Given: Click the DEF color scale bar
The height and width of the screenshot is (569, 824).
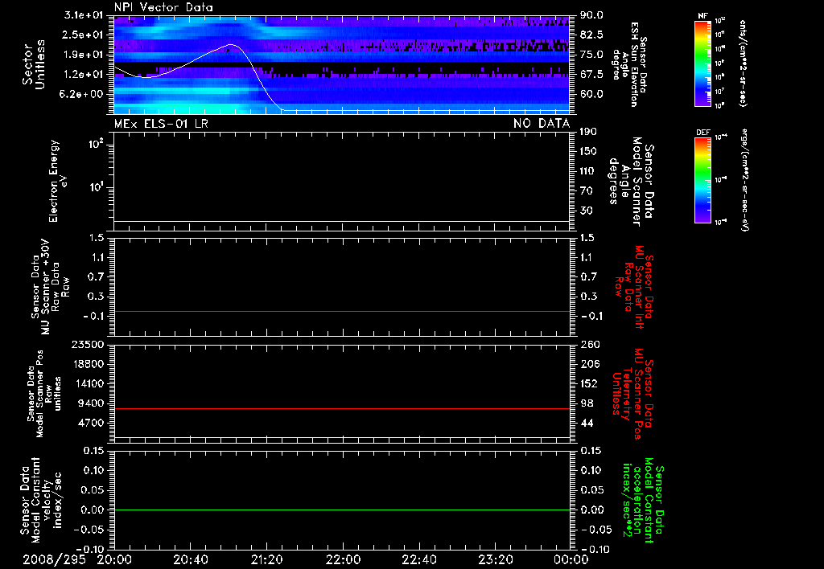Looking at the screenshot, I should [x=702, y=180].
